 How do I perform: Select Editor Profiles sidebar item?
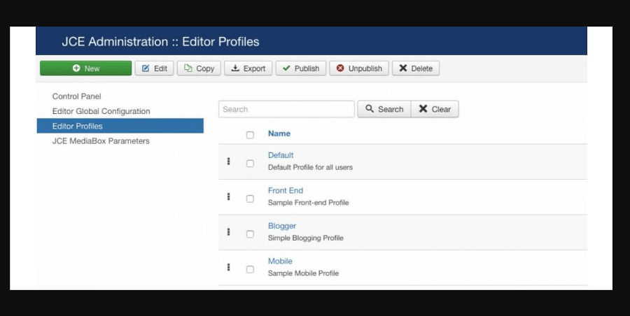pyautogui.click(x=120, y=126)
